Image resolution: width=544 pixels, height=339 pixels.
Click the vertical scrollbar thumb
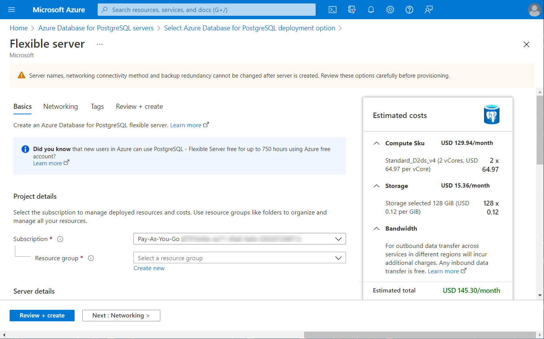540,130
